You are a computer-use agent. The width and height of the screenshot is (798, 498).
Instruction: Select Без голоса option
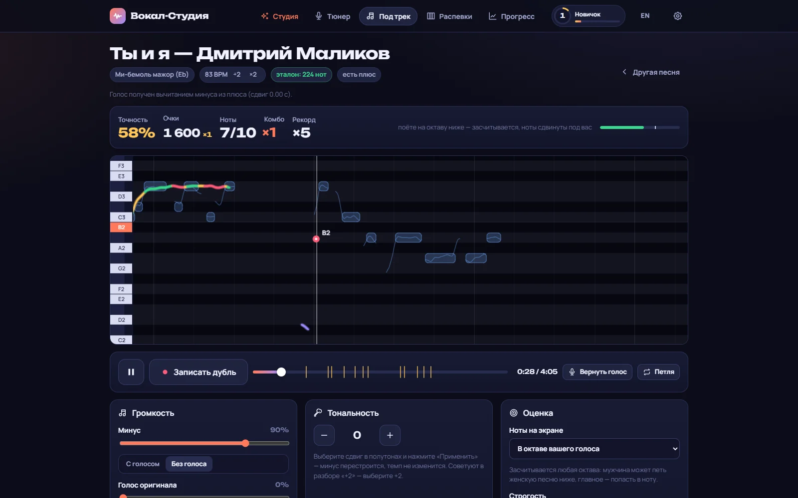[x=189, y=464]
